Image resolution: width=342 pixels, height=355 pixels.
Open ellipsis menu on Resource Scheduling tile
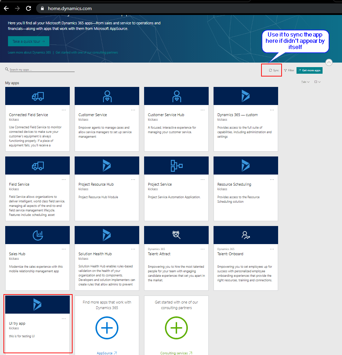272,179
